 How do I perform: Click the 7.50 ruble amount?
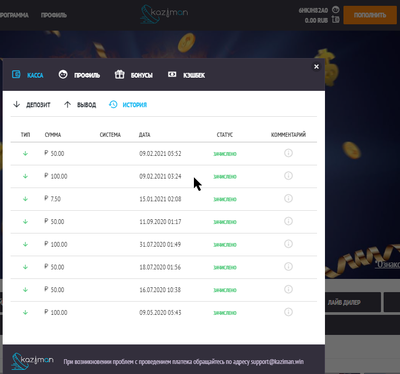click(52, 199)
